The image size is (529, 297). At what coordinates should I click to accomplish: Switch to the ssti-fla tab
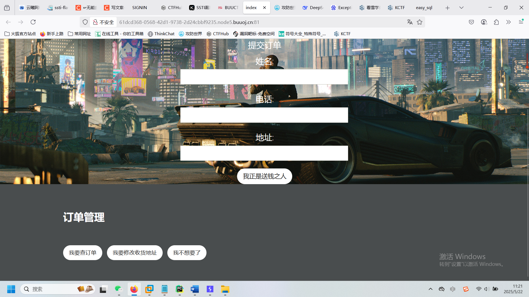tap(57, 8)
